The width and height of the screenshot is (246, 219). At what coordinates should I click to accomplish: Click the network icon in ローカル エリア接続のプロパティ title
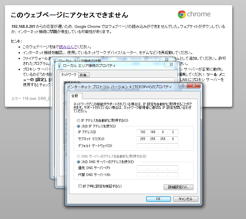coord(59,66)
